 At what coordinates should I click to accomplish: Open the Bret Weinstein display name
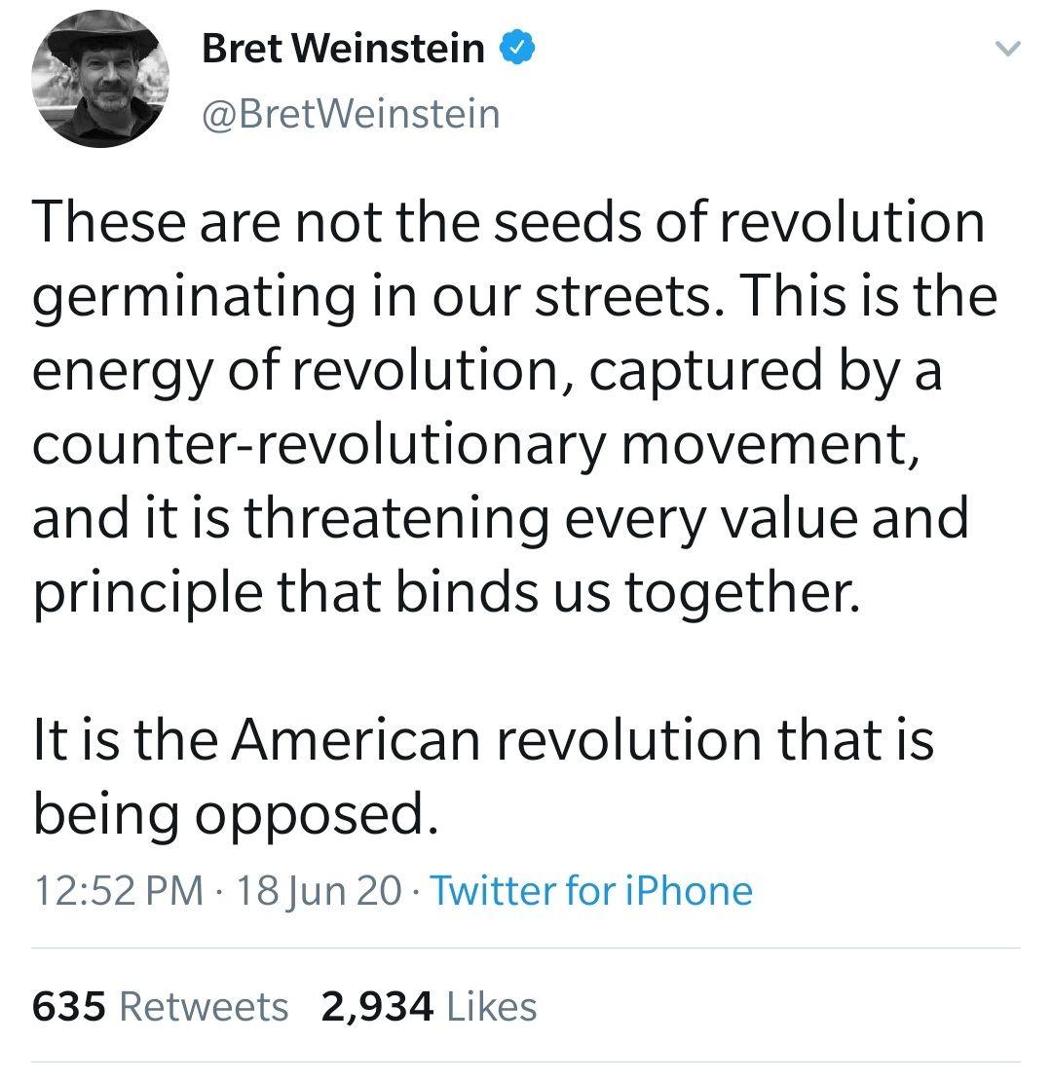343,49
